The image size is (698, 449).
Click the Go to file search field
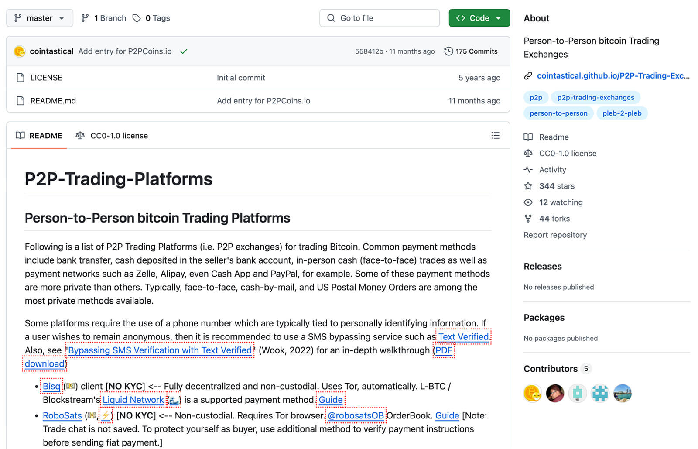tap(379, 18)
